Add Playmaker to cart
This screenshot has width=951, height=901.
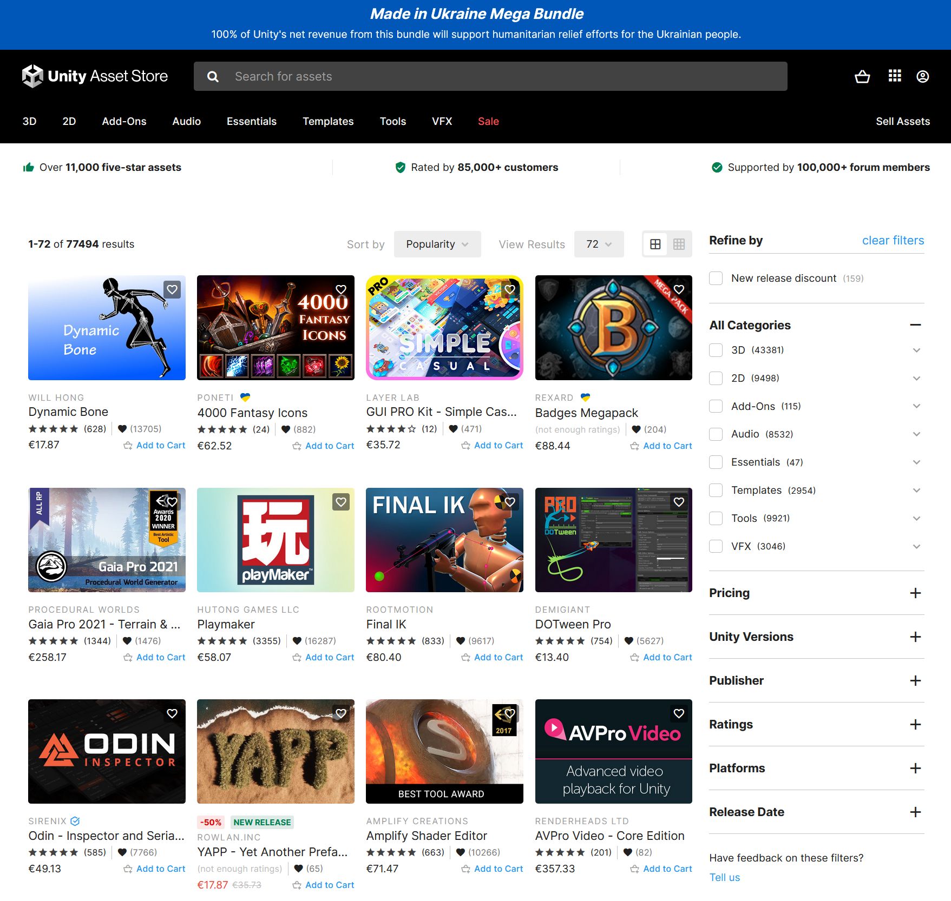click(x=323, y=657)
